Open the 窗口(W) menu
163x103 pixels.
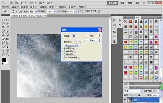[x=72, y=7]
